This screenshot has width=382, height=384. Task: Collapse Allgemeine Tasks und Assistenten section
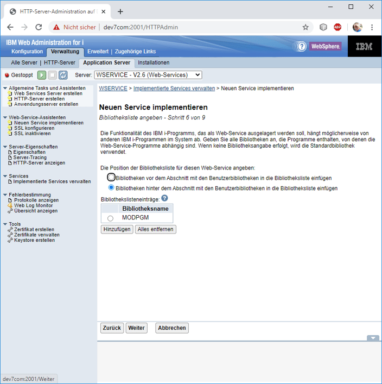(x=5, y=88)
